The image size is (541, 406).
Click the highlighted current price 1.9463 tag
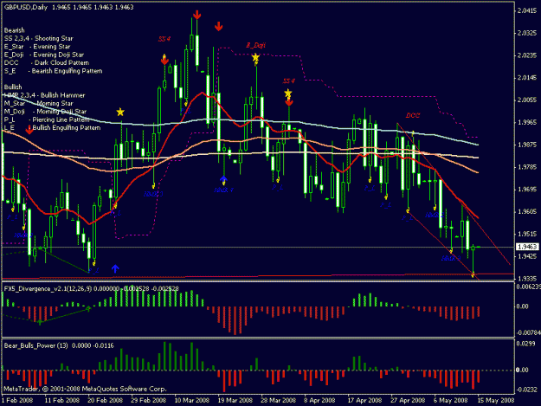click(527, 247)
